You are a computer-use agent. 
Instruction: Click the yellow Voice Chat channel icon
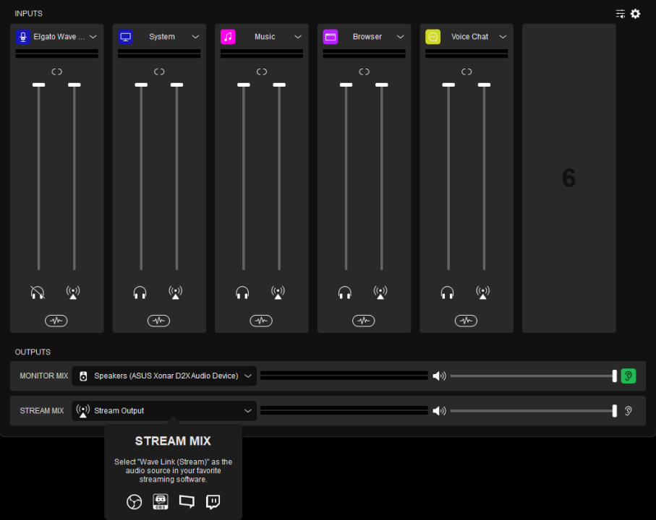click(433, 37)
